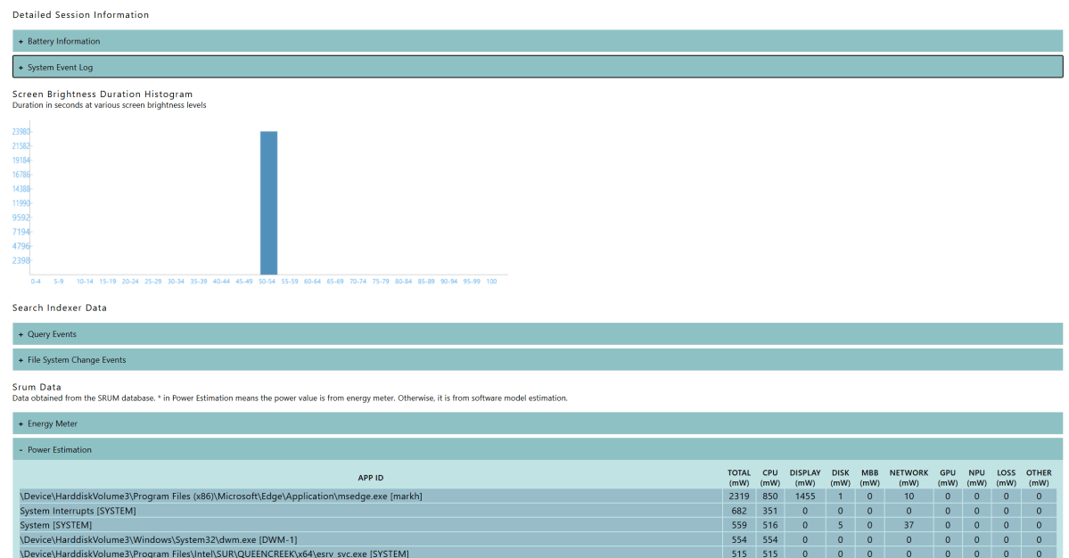Viewport: 1069px width, 558px height.
Task: Click the DISPLAY (mW) column header
Action: click(805, 478)
